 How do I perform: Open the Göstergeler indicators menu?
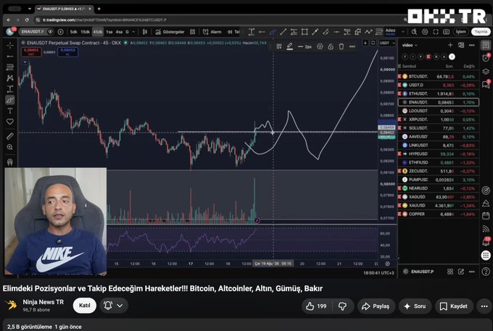pyautogui.click(x=170, y=32)
